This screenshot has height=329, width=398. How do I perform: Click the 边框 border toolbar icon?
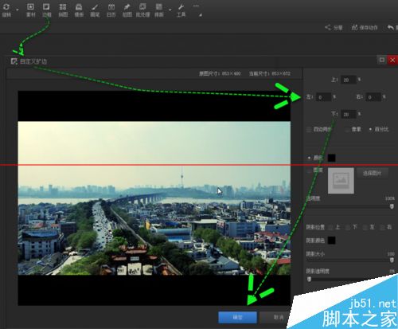point(46,10)
